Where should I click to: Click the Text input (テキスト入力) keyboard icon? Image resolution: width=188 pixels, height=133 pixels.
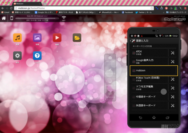click(x=110, y=93)
